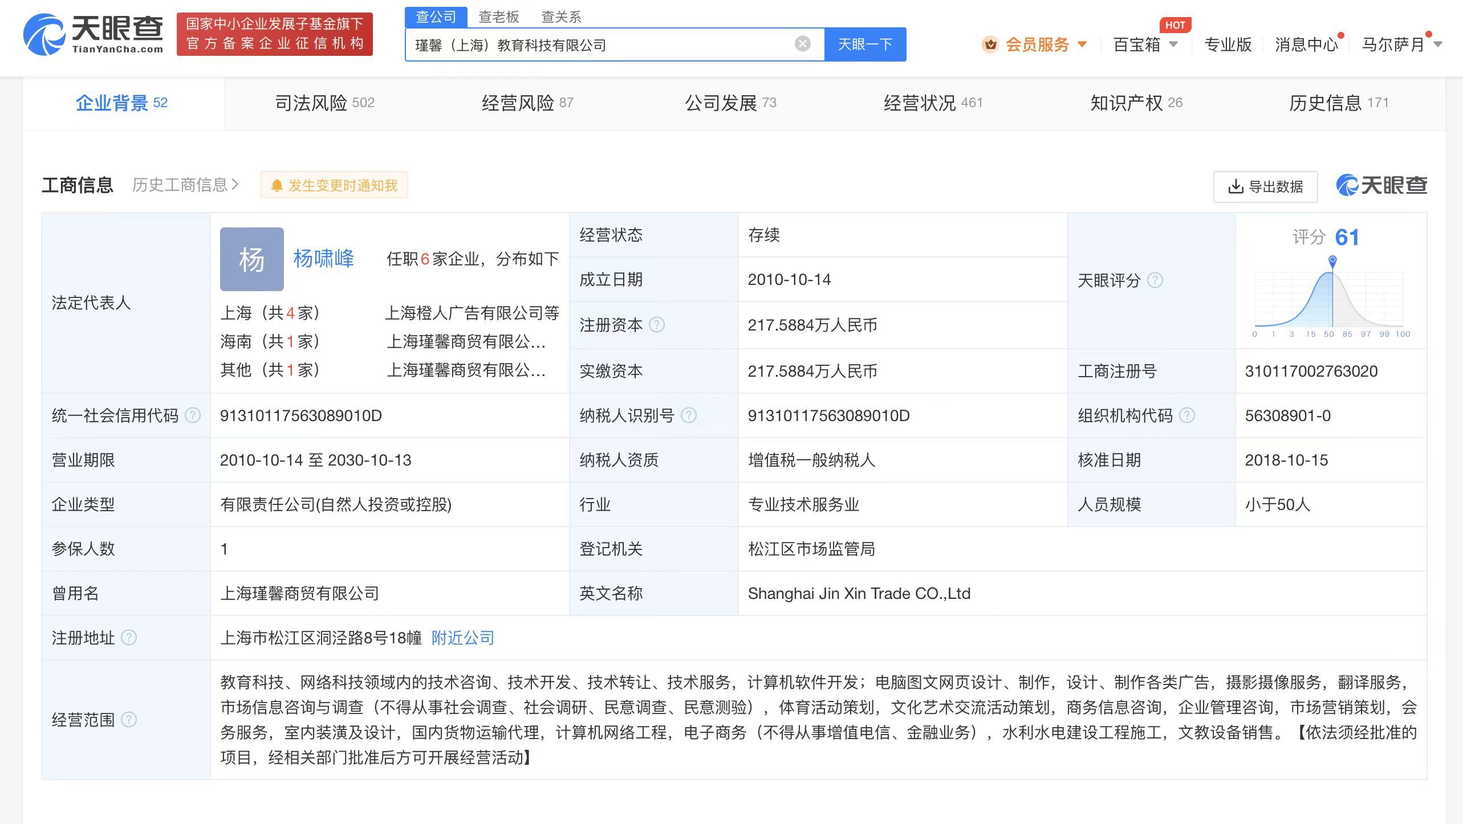Click the download icon on 导出数据
Screen dimensions: 1463x824
[1234, 186]
